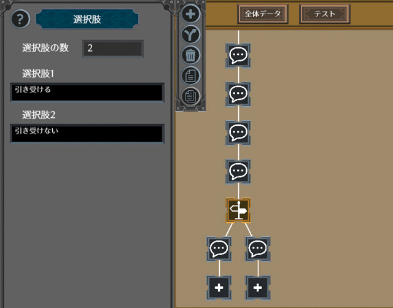Click the help question mark icon
The width and height of the screenshot is (393, 308).
pos(20,19)
